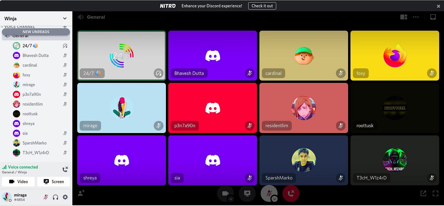Click muted mic icon on Bhavesh Dutta tile
Screen dimensions: 444x206
click(x=250, y=73)
